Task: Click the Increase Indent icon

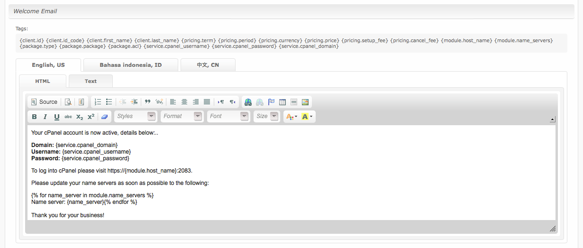Action: (x=134, y=102)
